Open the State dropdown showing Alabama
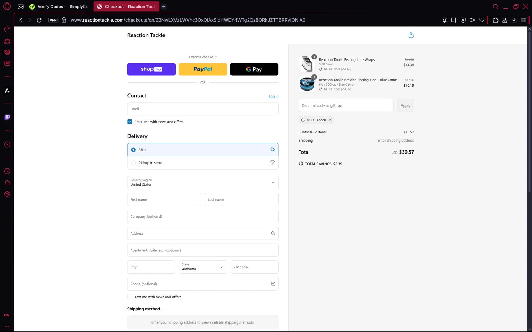532x332 pixels. pos(203,267)
